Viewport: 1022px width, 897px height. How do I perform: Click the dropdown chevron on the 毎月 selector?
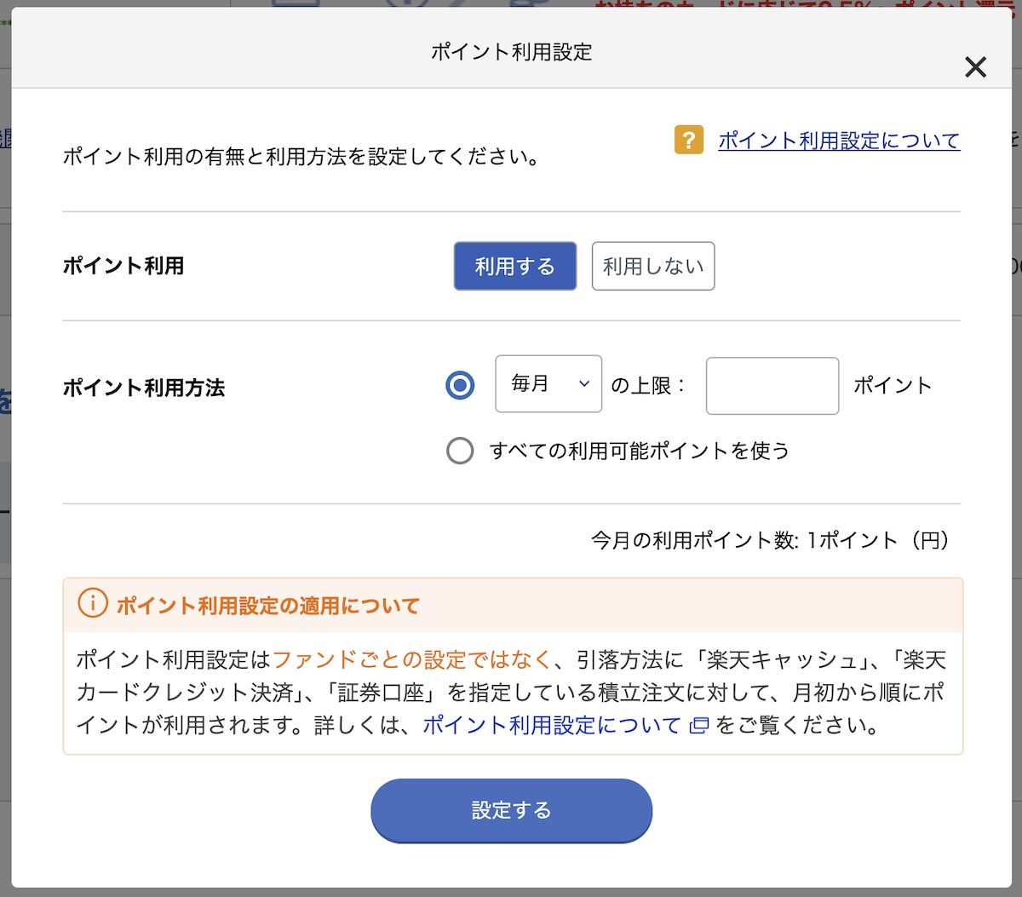point(584,384)
